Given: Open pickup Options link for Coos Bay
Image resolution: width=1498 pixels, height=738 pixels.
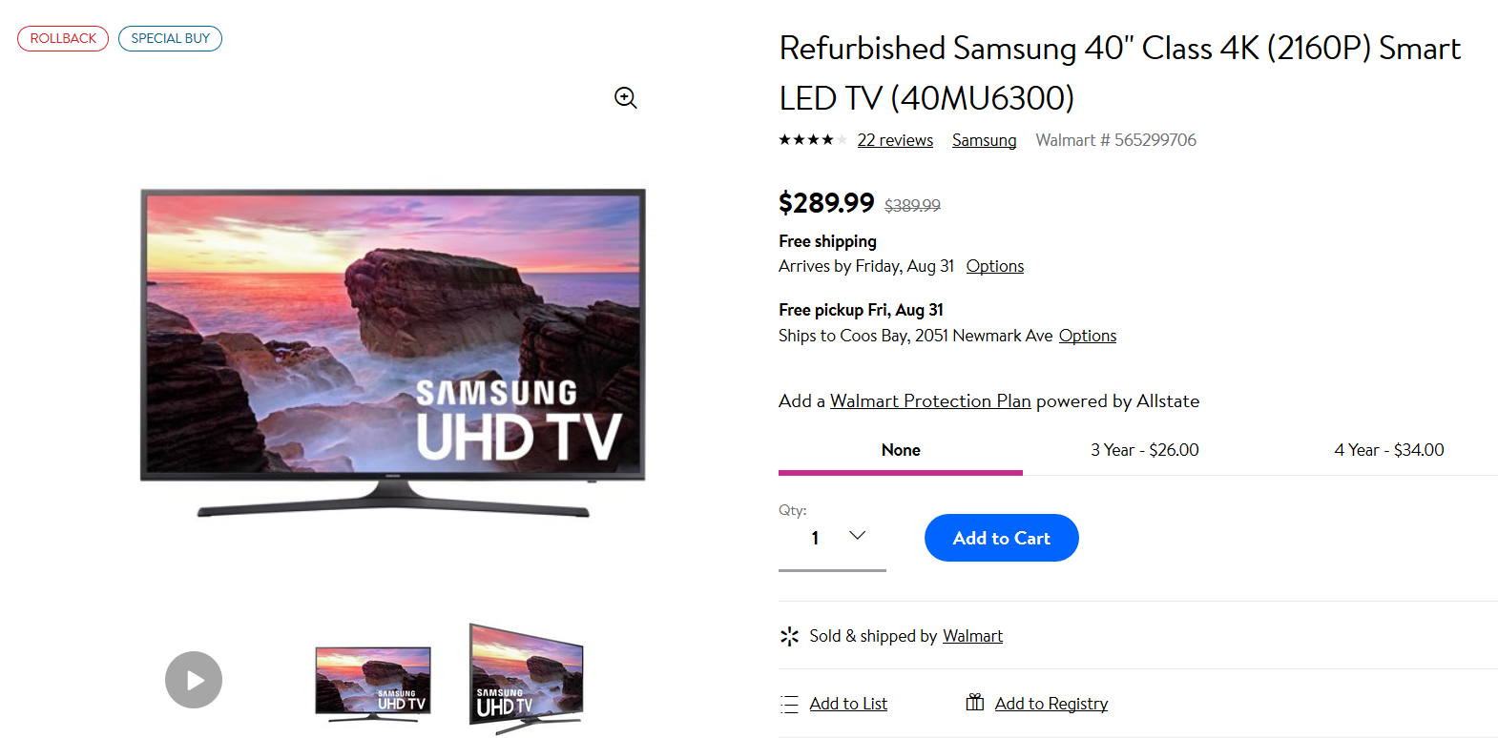Looking at the screenshot, I should (1087, 336).
